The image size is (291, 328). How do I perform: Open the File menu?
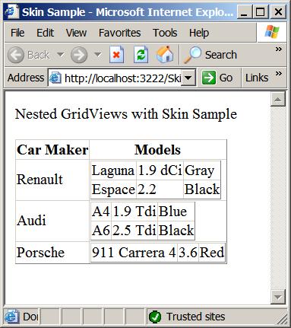click(17, 33)
